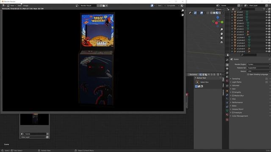The height and width of the screenshot is (152, 271).
Task: Toggle viewport overlays
Action: (202, 13)
